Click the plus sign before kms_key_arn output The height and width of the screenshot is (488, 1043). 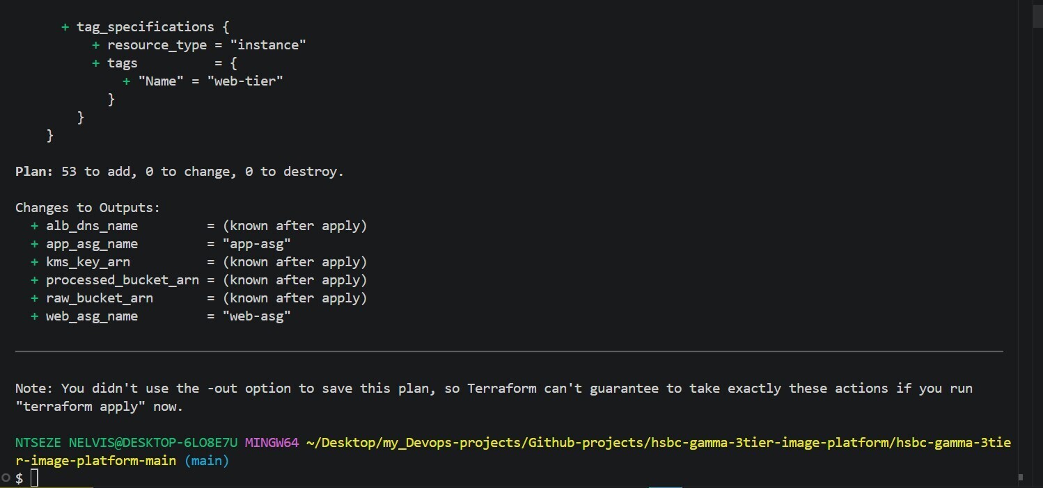tap(33, 261)
